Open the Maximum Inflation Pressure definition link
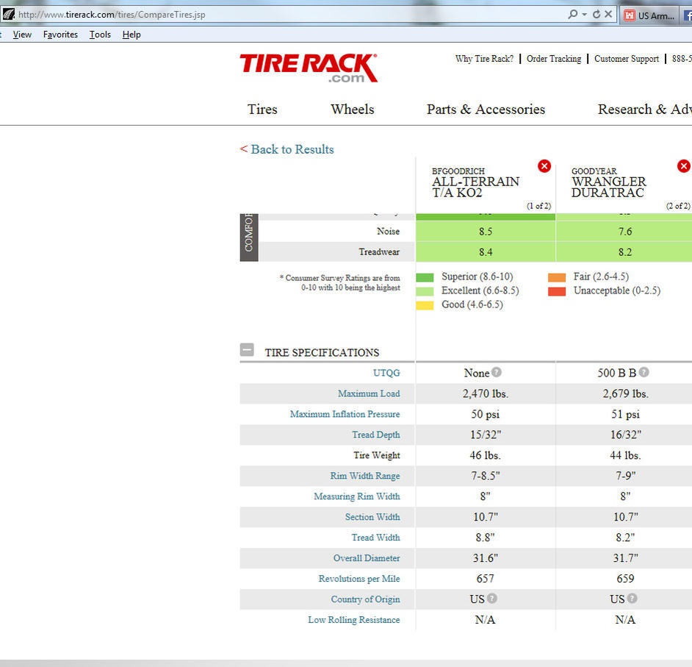Image resolution: width=692 pixels, height=667 pixels. (x=345, y=414)
